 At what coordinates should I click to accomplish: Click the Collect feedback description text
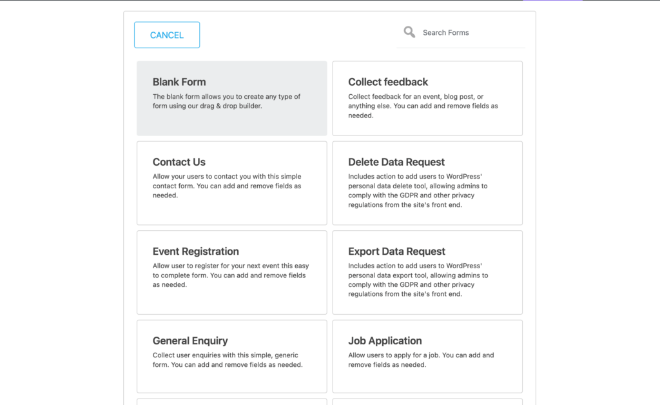point(423,106)
